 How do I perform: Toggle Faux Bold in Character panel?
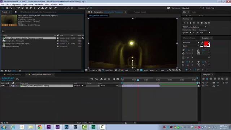point(187,70)
